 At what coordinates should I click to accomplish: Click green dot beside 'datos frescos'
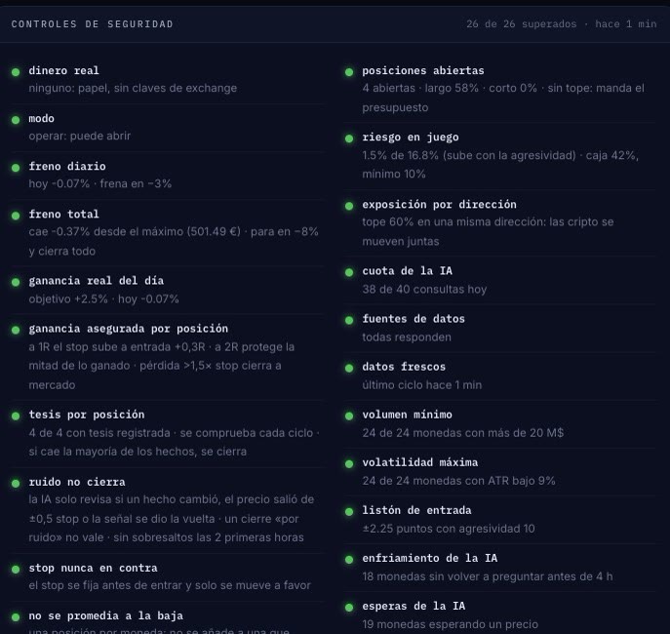[349, 368]
